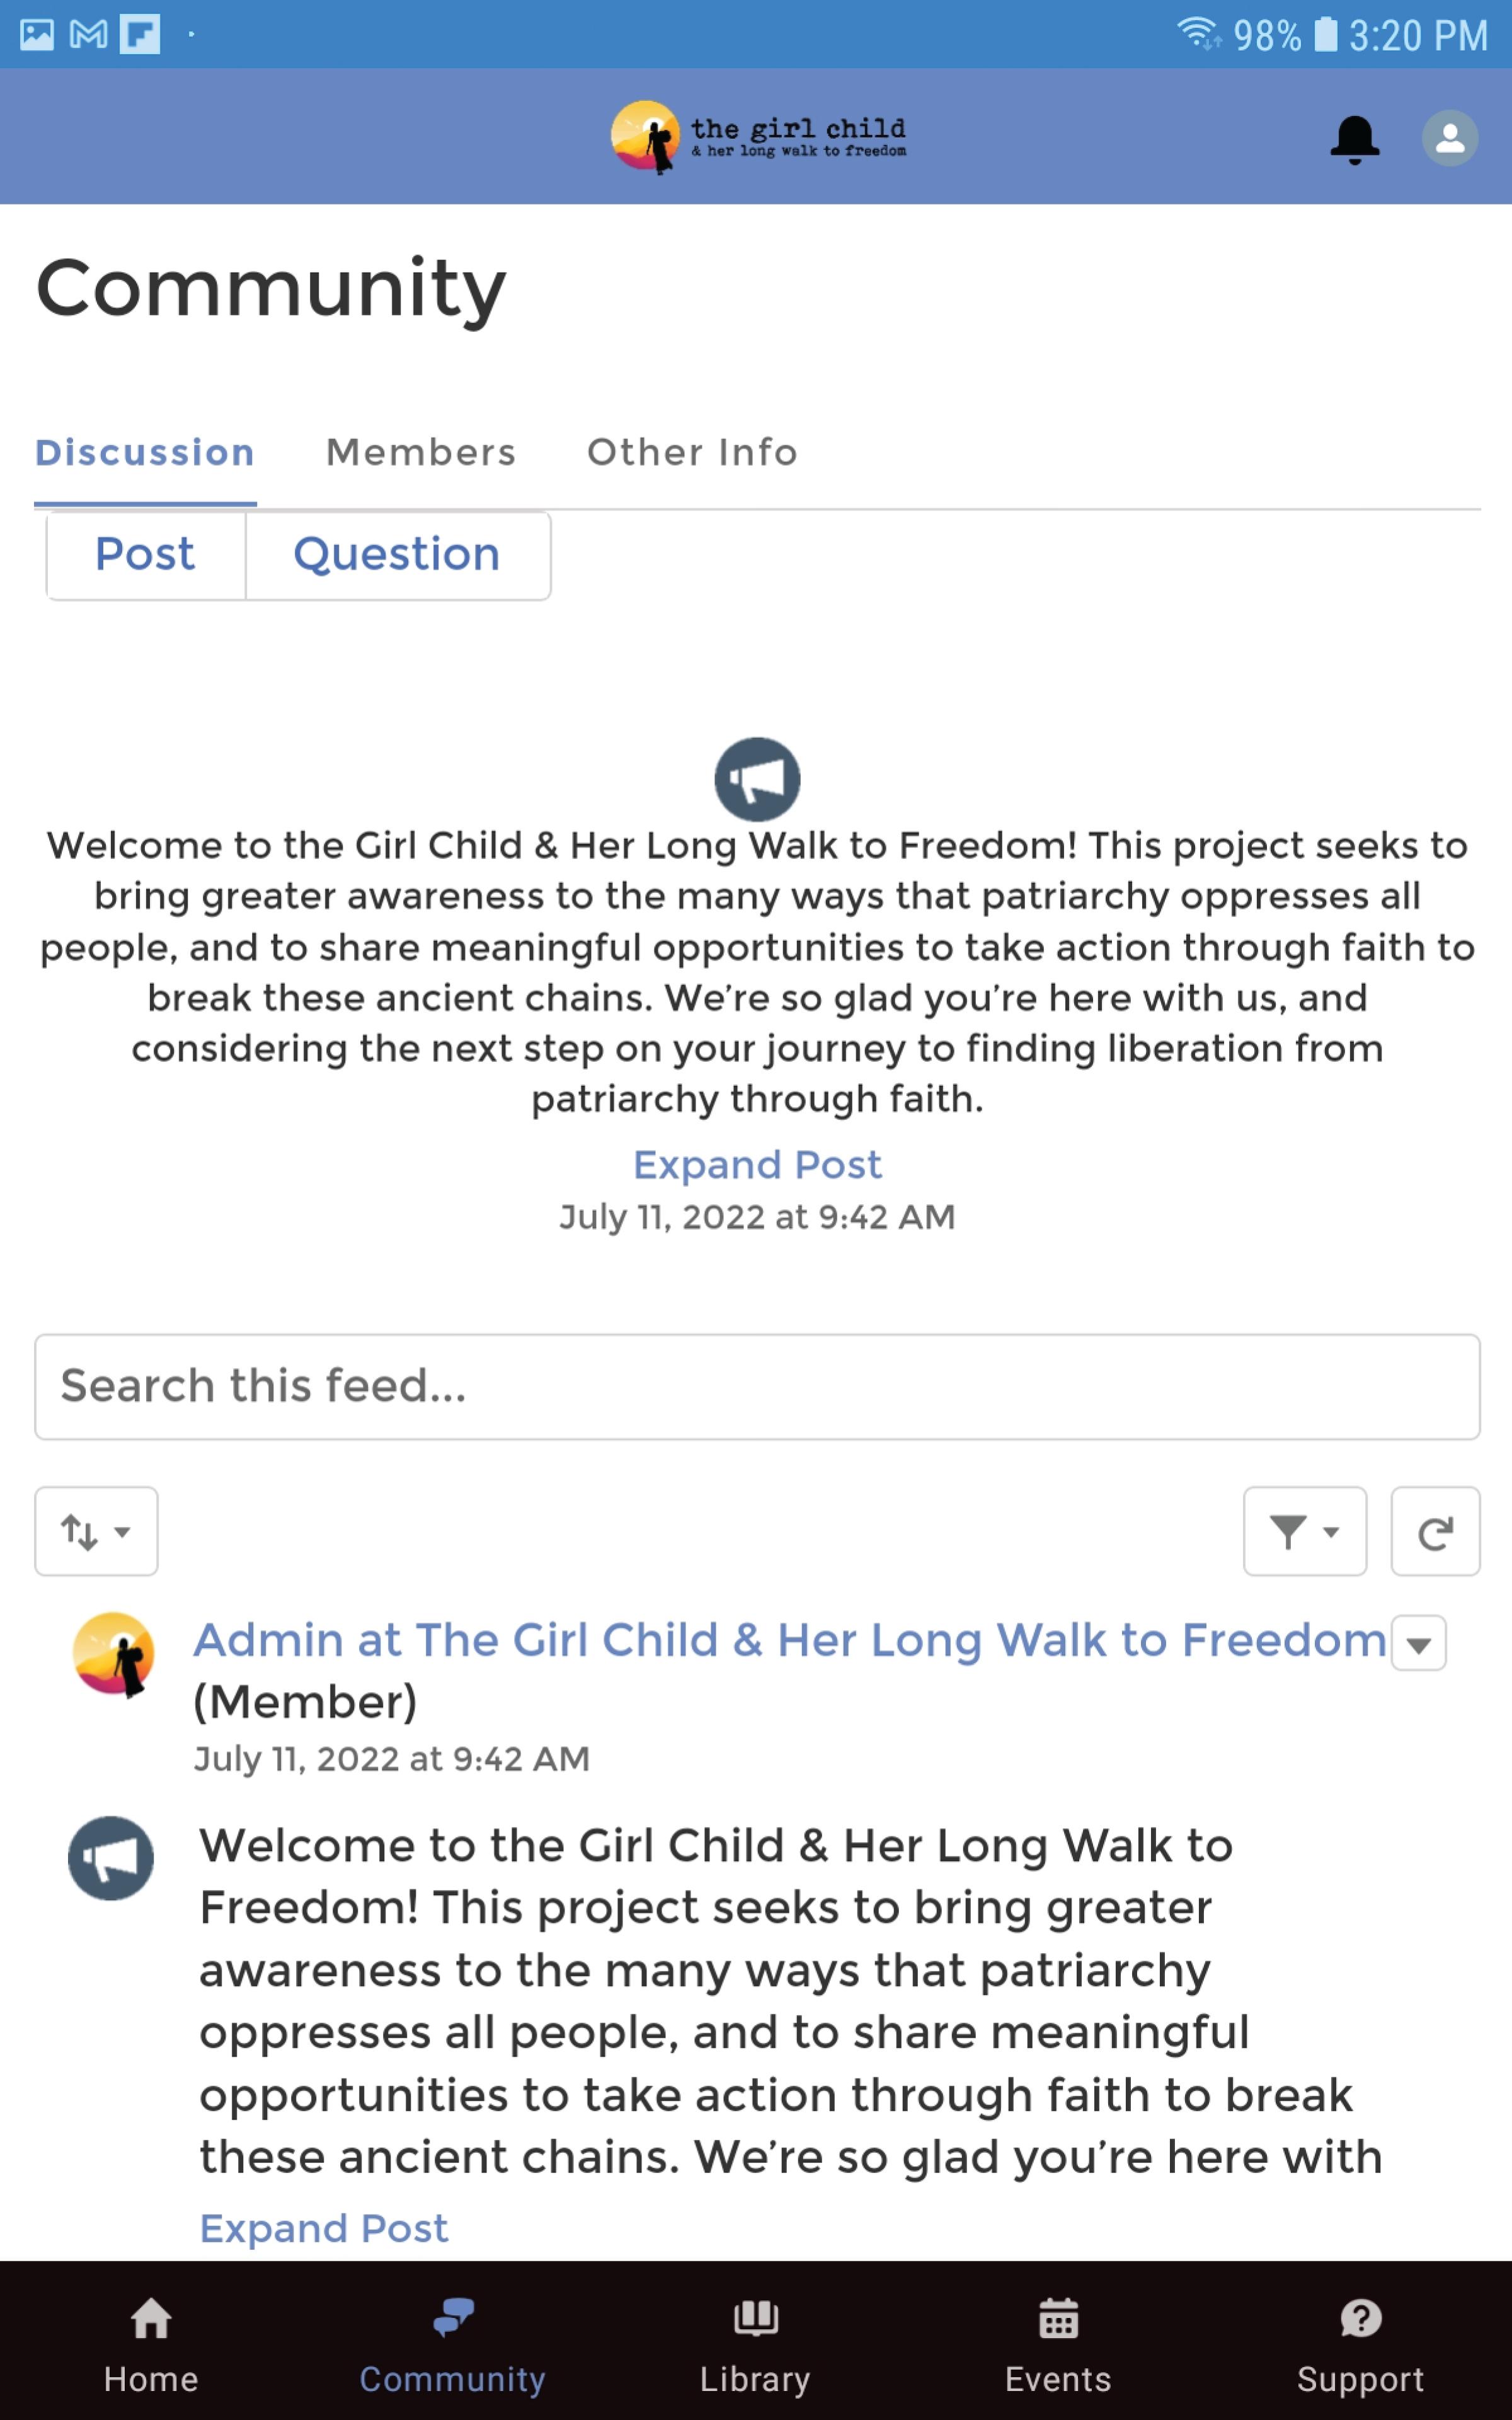Click the Search this feed field
The width and height of the screenshot is (1512, 2420).
pyautogui.click(x=757, y=1387)
